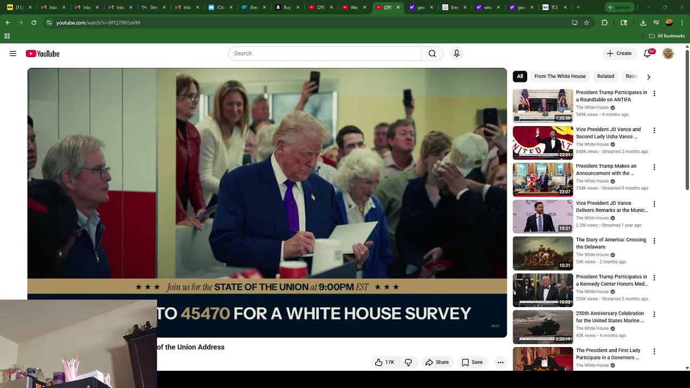Open options for the ANTIFA Roundtable video
The width and height of the screenshot is (690, 388).
pyautogui.click(x=654, y=93)
